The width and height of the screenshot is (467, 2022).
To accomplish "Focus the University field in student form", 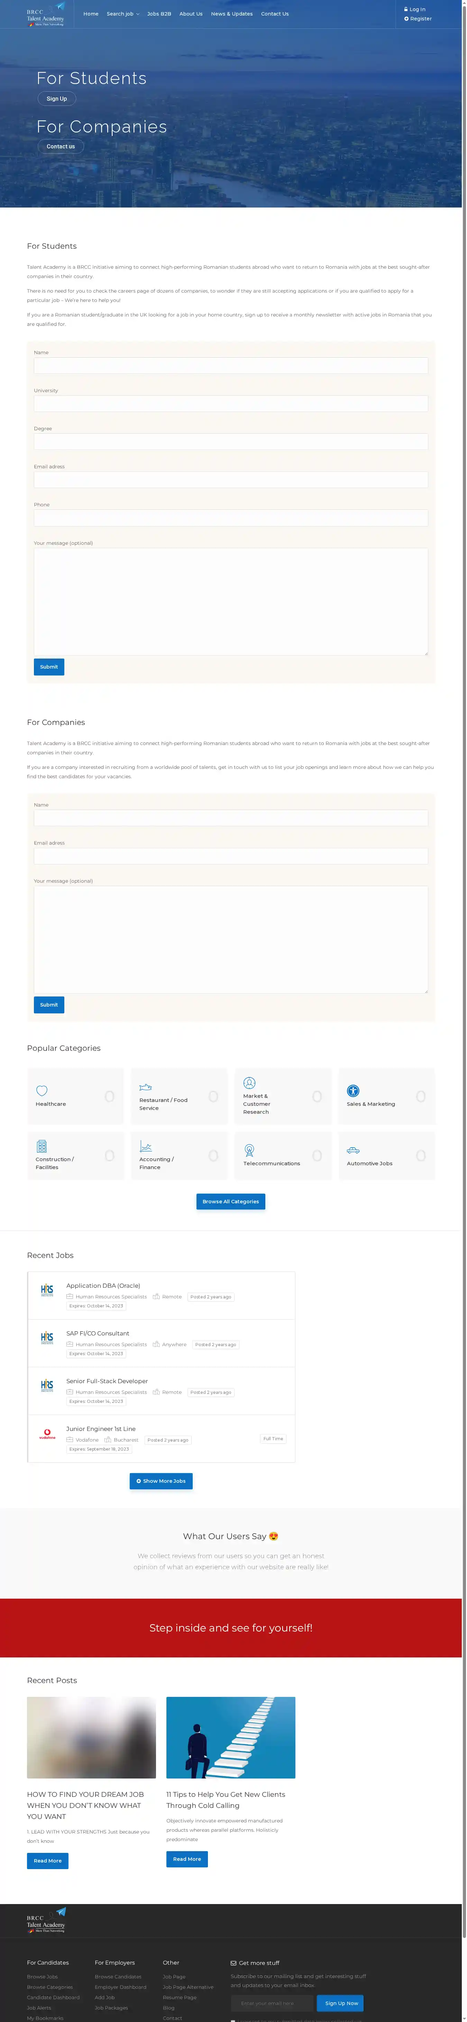I will tap(231, 403).
